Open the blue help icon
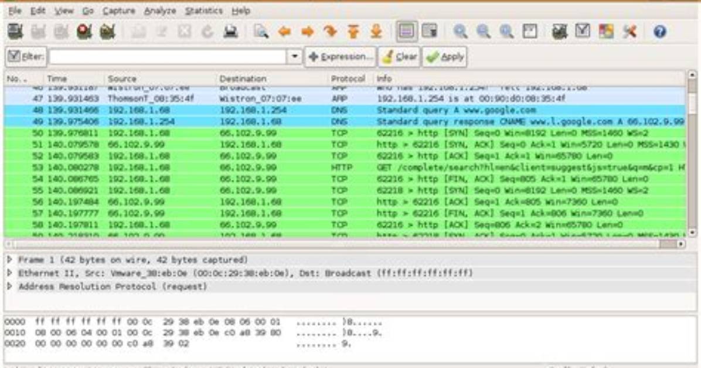The width and height of the screenshot is (701, 368). pyautogui.click(x=660, y=31)
